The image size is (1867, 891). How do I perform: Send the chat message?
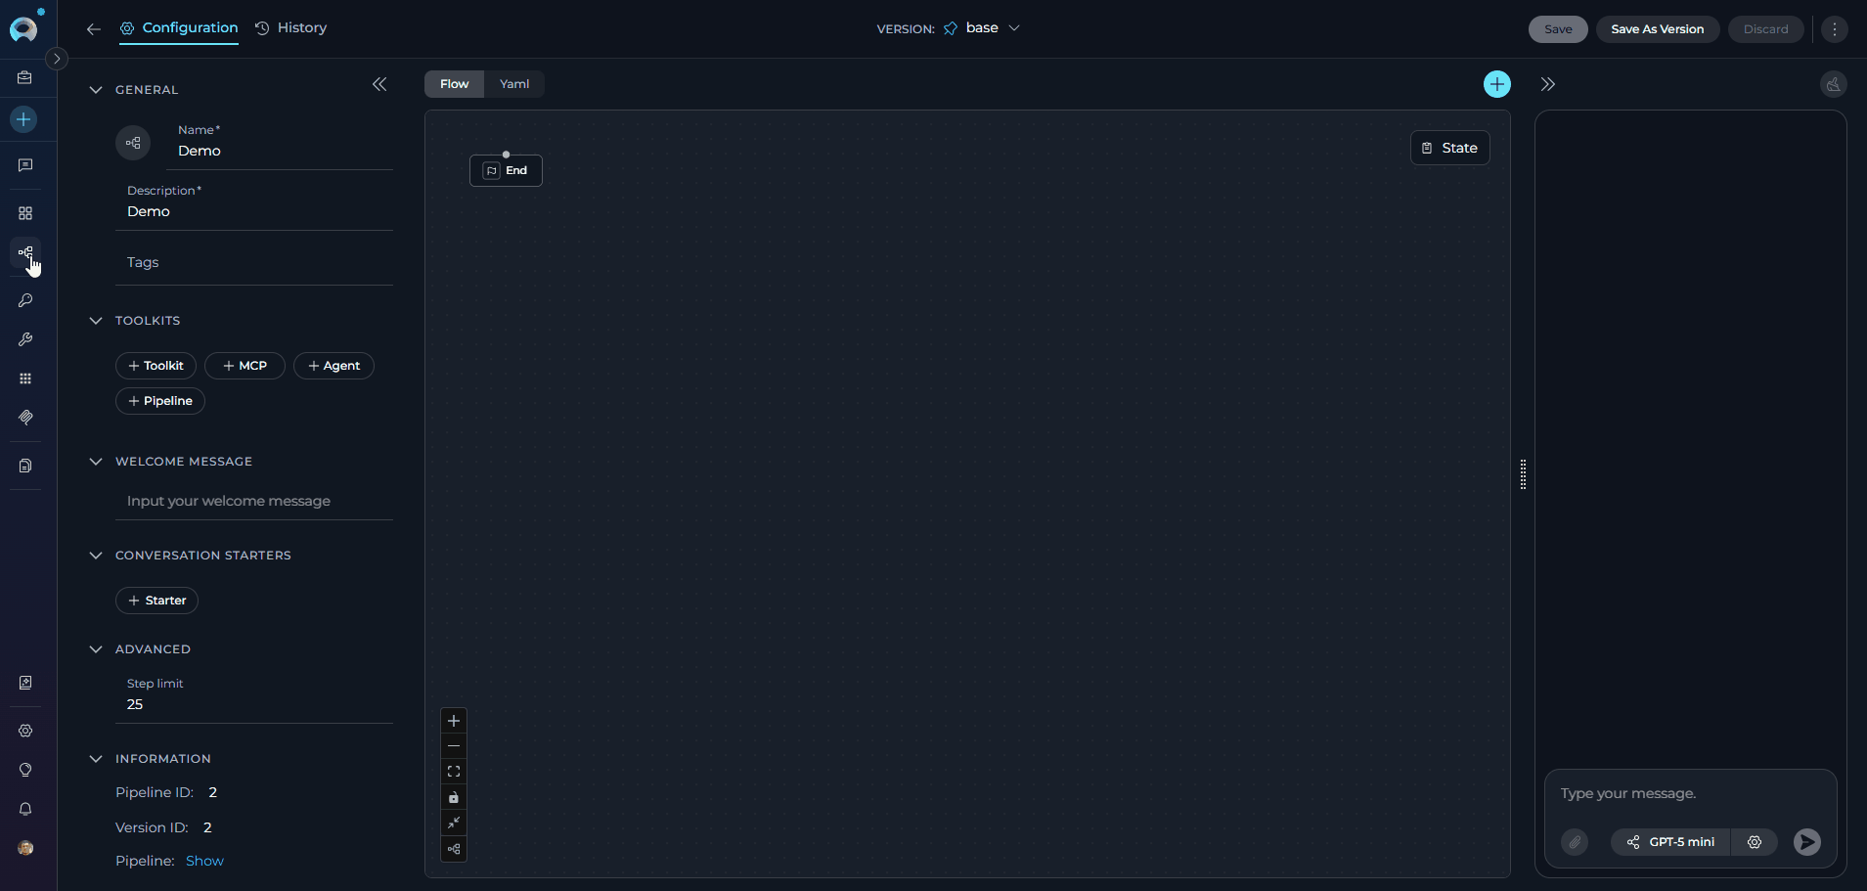[1806, 842]
